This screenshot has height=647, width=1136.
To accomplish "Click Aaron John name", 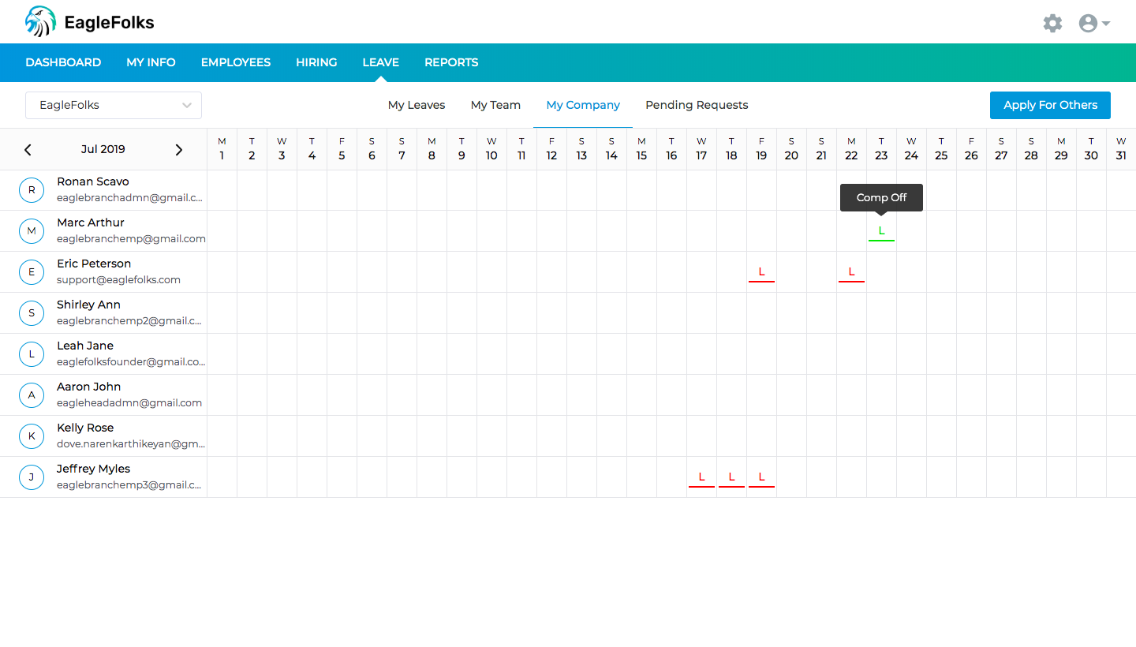I will (89, 387).
